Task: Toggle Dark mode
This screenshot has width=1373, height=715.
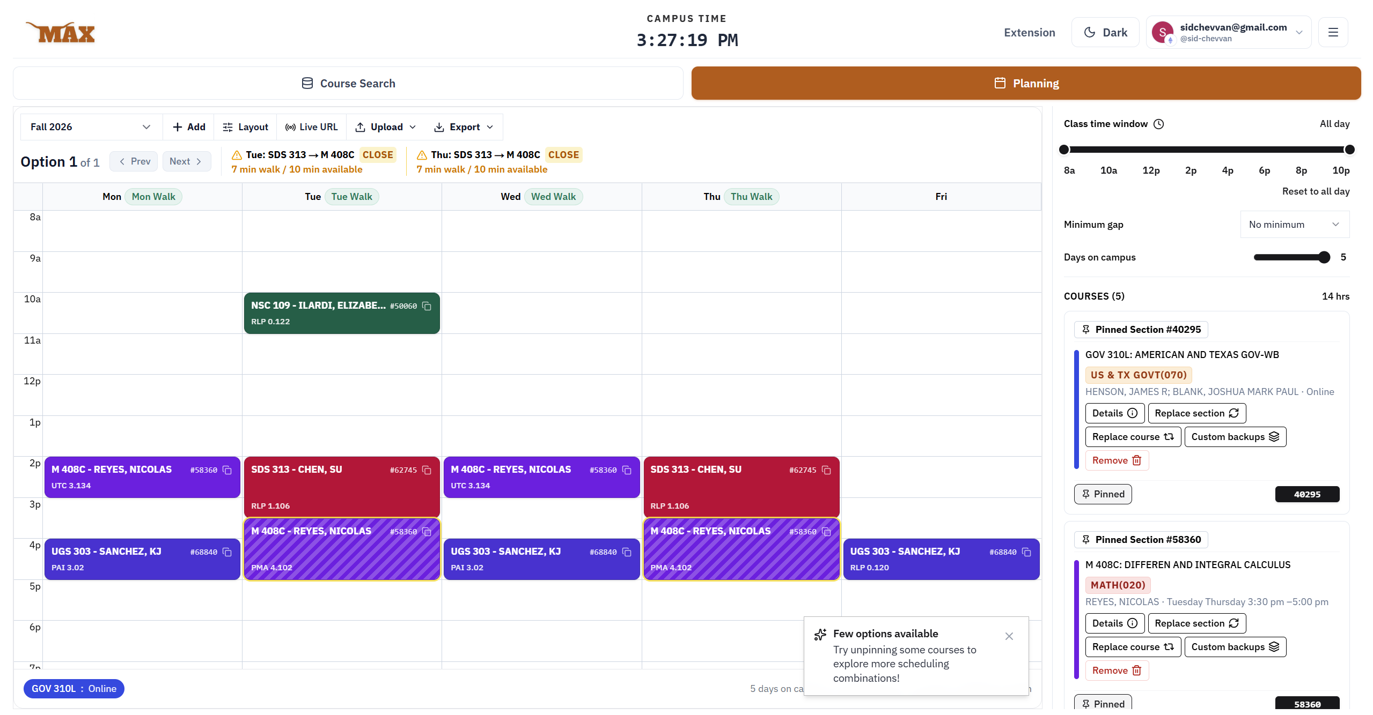Action: (1105, 32)
